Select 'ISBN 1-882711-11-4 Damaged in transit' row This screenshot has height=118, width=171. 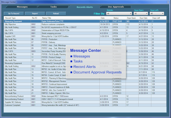pos(85,99)
